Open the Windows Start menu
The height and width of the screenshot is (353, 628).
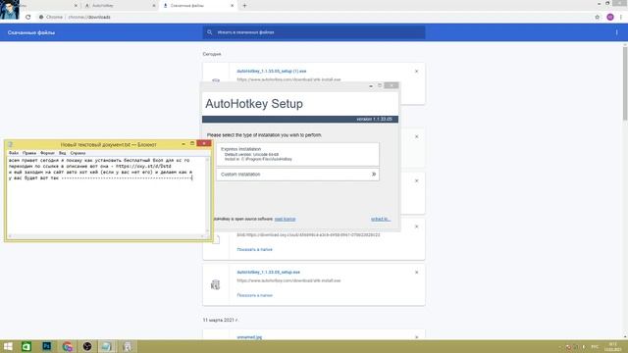pyautogui.click(x=8, y=346)
